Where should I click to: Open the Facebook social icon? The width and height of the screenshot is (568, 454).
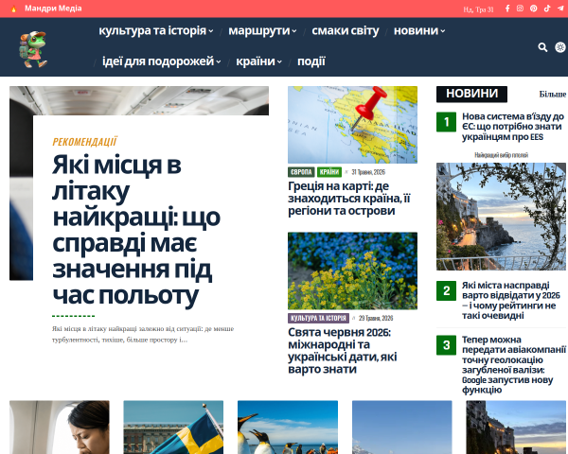507,9
